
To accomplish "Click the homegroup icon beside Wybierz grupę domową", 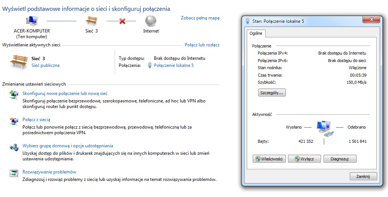I will click(x=14, y=147).
